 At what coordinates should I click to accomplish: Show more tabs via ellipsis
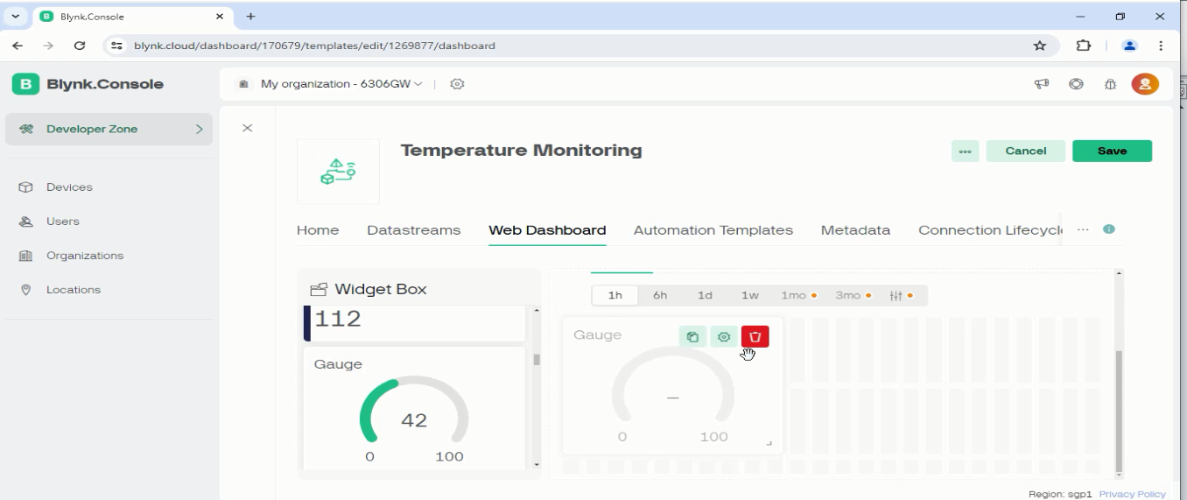(1083, 229)
